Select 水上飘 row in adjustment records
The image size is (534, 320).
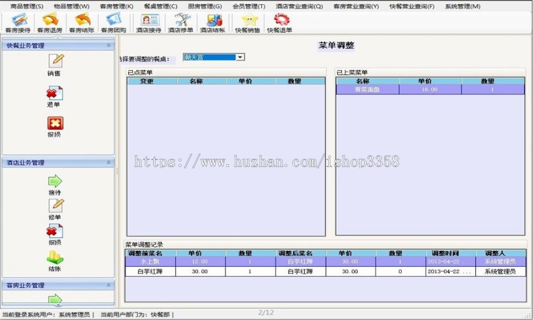point(325,261)
